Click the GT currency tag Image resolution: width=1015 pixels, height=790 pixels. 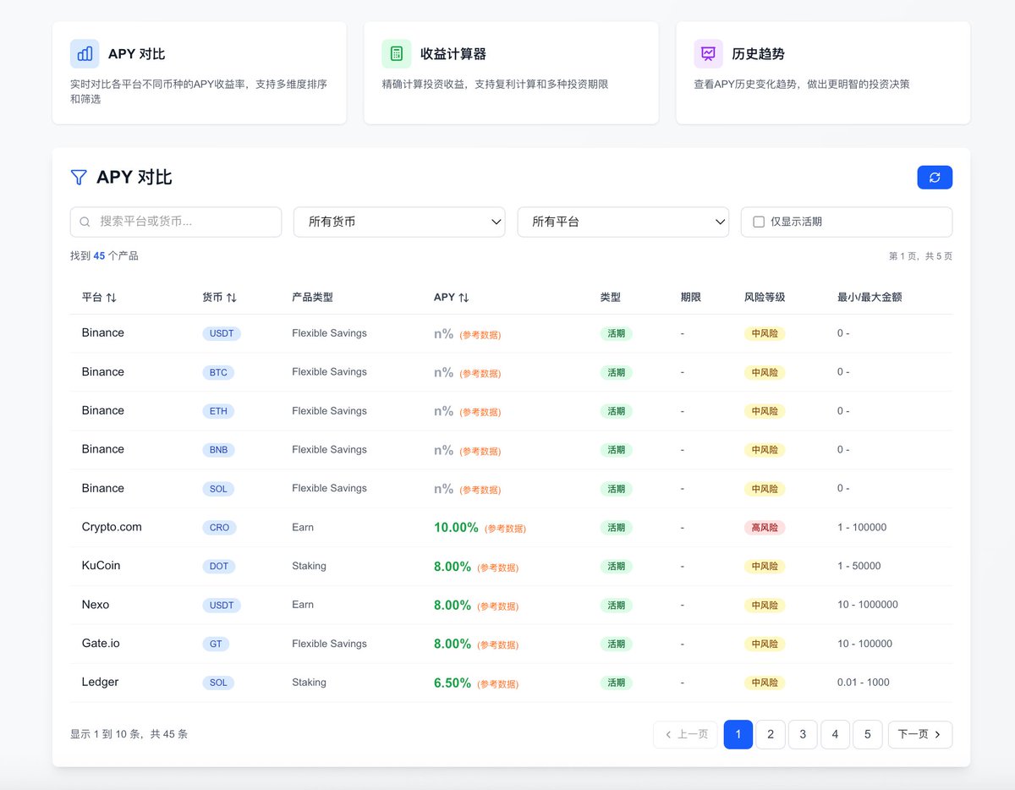point(216,645)
